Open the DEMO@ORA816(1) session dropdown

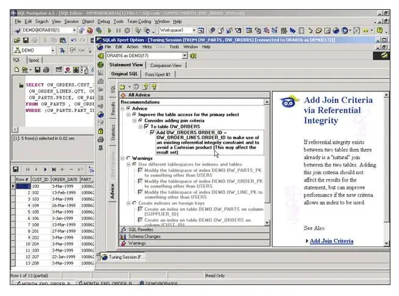point(74,30)
